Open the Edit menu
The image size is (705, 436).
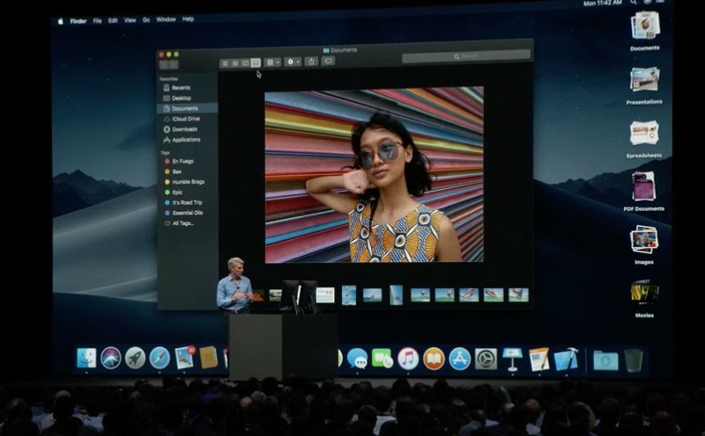(113, 20)
